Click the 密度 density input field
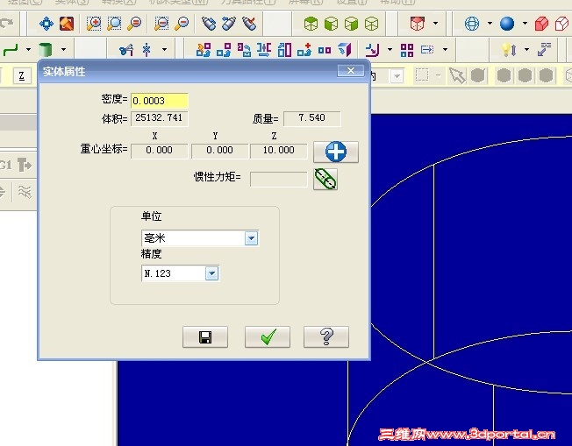This screenshot has width=572, height=446. pyautogui.click(x=160, y=101)
